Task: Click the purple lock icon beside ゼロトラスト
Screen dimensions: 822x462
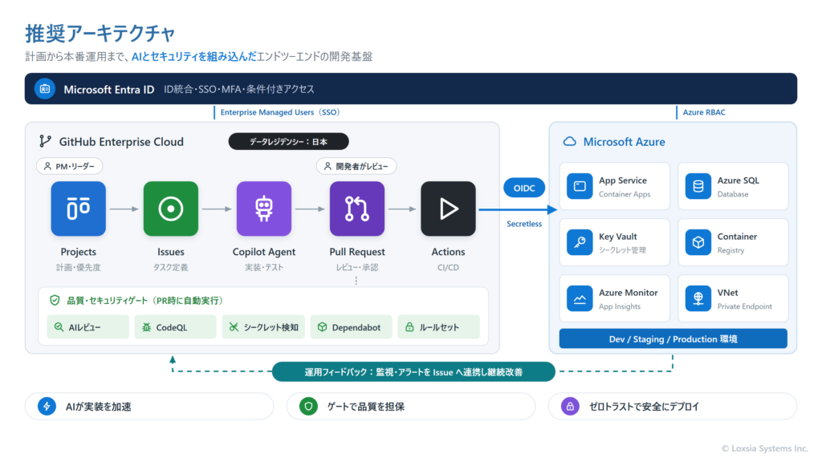Action: pos(570,406)
